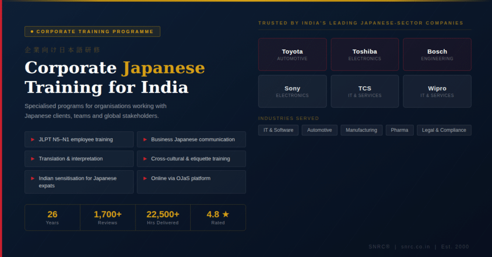Pick the Pharma industry tag
492x257 pixels.
[x=399, y=130]
